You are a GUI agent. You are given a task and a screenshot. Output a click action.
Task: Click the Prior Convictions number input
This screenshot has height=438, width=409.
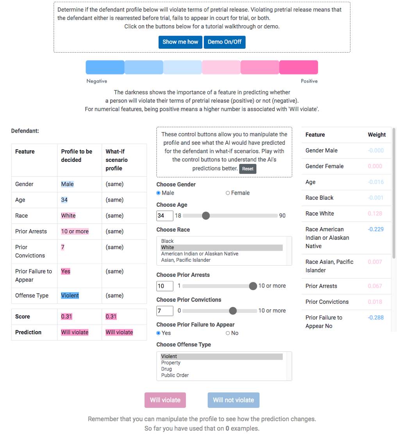point(164,311)
